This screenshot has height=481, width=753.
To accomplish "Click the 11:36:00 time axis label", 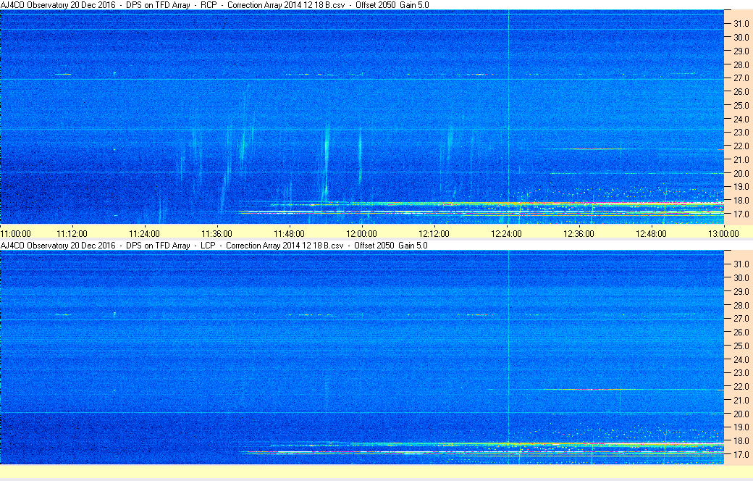I will 216,233.
